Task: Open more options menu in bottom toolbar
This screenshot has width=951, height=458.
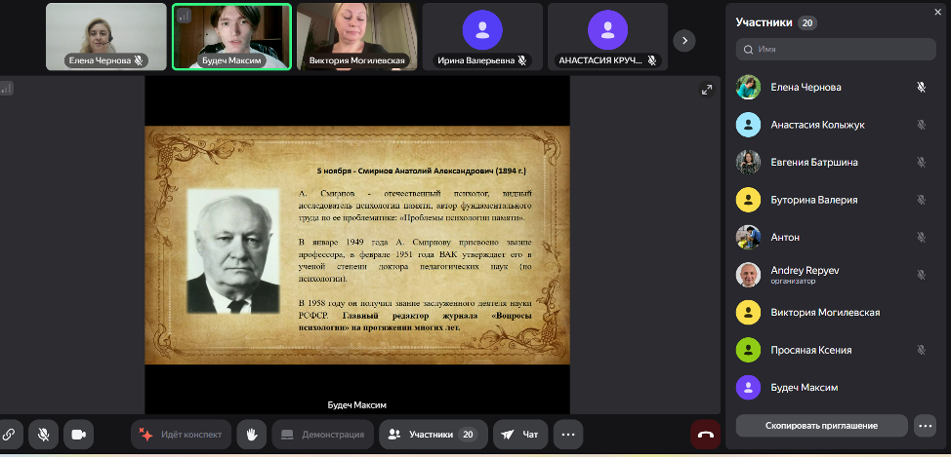Action: (x=568, y=434)
